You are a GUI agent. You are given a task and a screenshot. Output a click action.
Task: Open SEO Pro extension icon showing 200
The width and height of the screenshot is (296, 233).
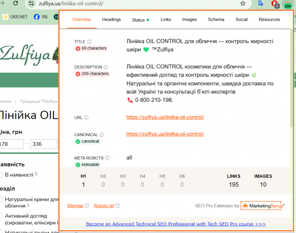click(287, 4)
